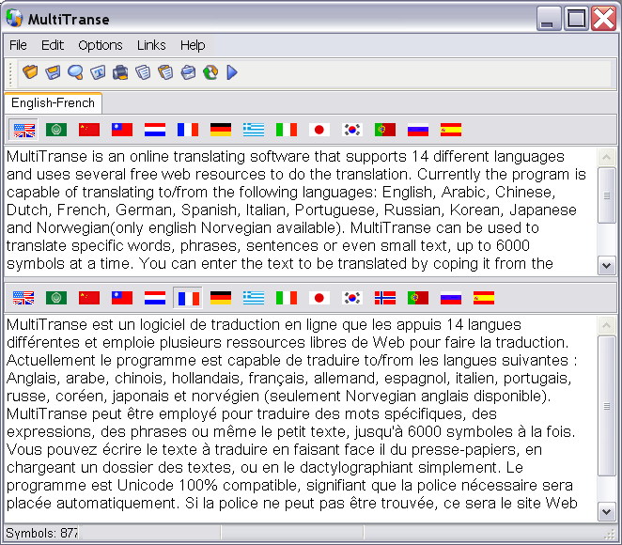Screen dimensions: 622x545
Task: Set target language to Spanish flag
Action: pos(484,298)
